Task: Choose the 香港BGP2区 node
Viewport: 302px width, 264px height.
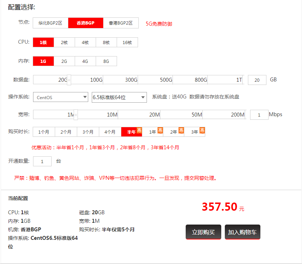Action: coord(121,23)
